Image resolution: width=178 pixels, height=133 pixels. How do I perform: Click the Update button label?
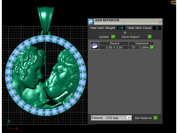pos(104,37)
